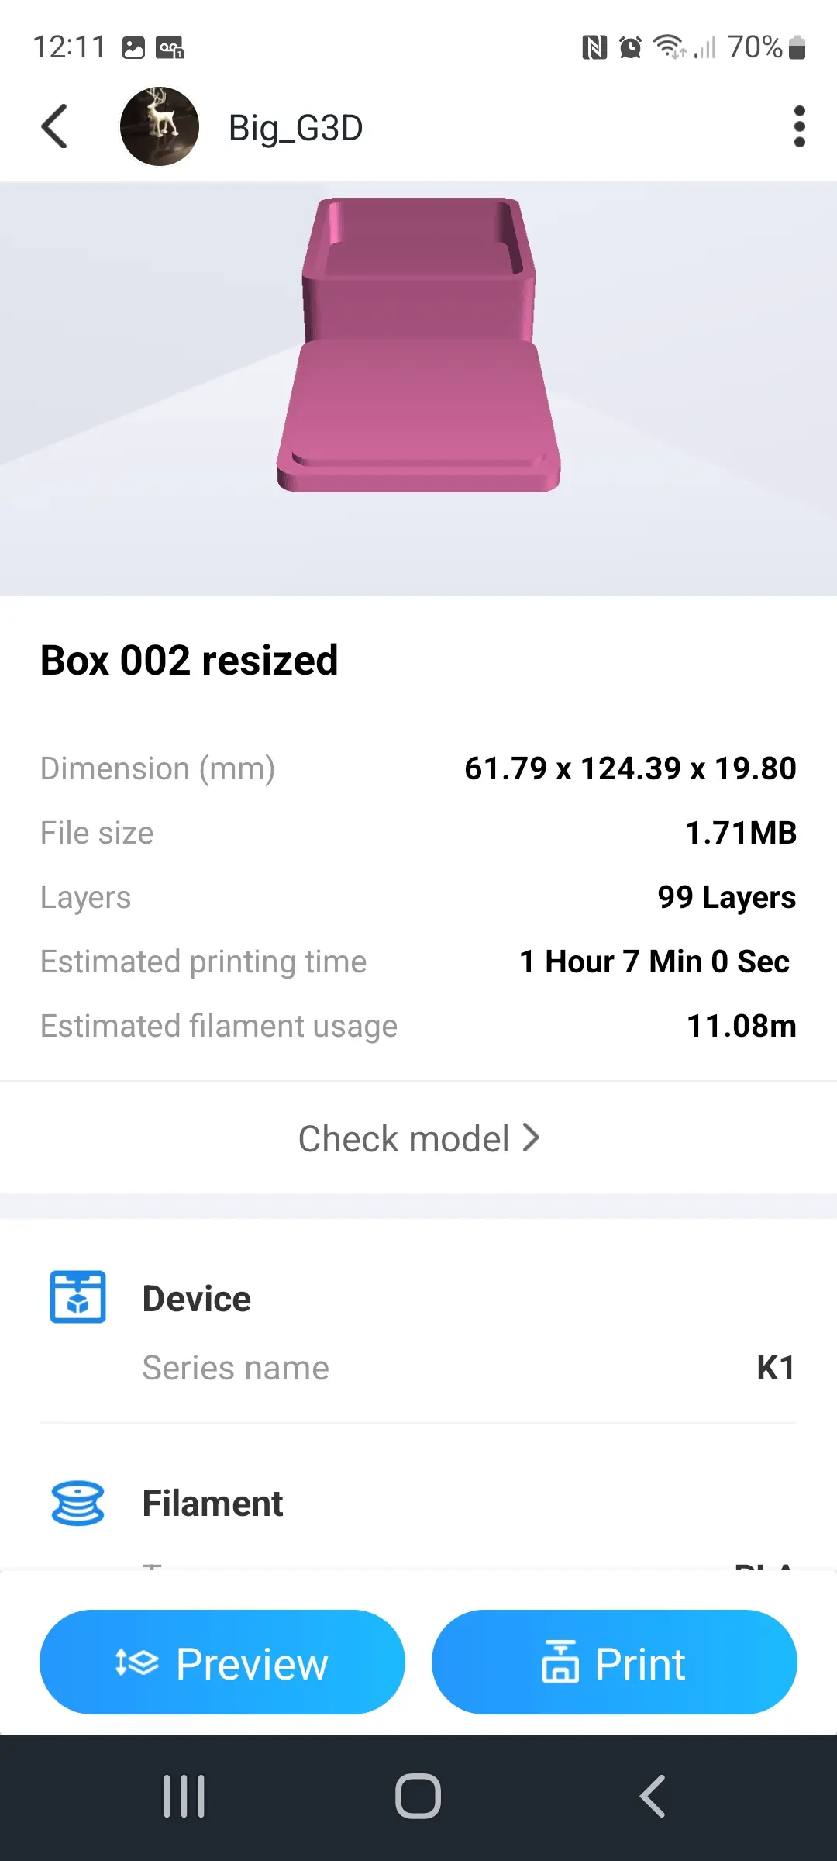The width and height of the screenshot is (837, 1861).
Task: Tap the alarm icon in status bar
Action: pos(630,48)
